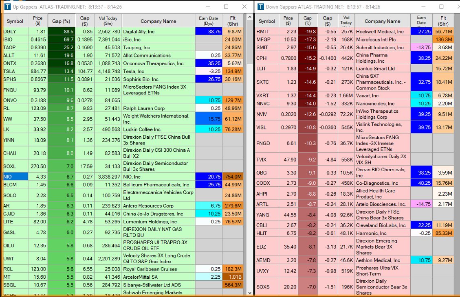
Task: Select the TVIX symbol cell
Action: (267, 159)
